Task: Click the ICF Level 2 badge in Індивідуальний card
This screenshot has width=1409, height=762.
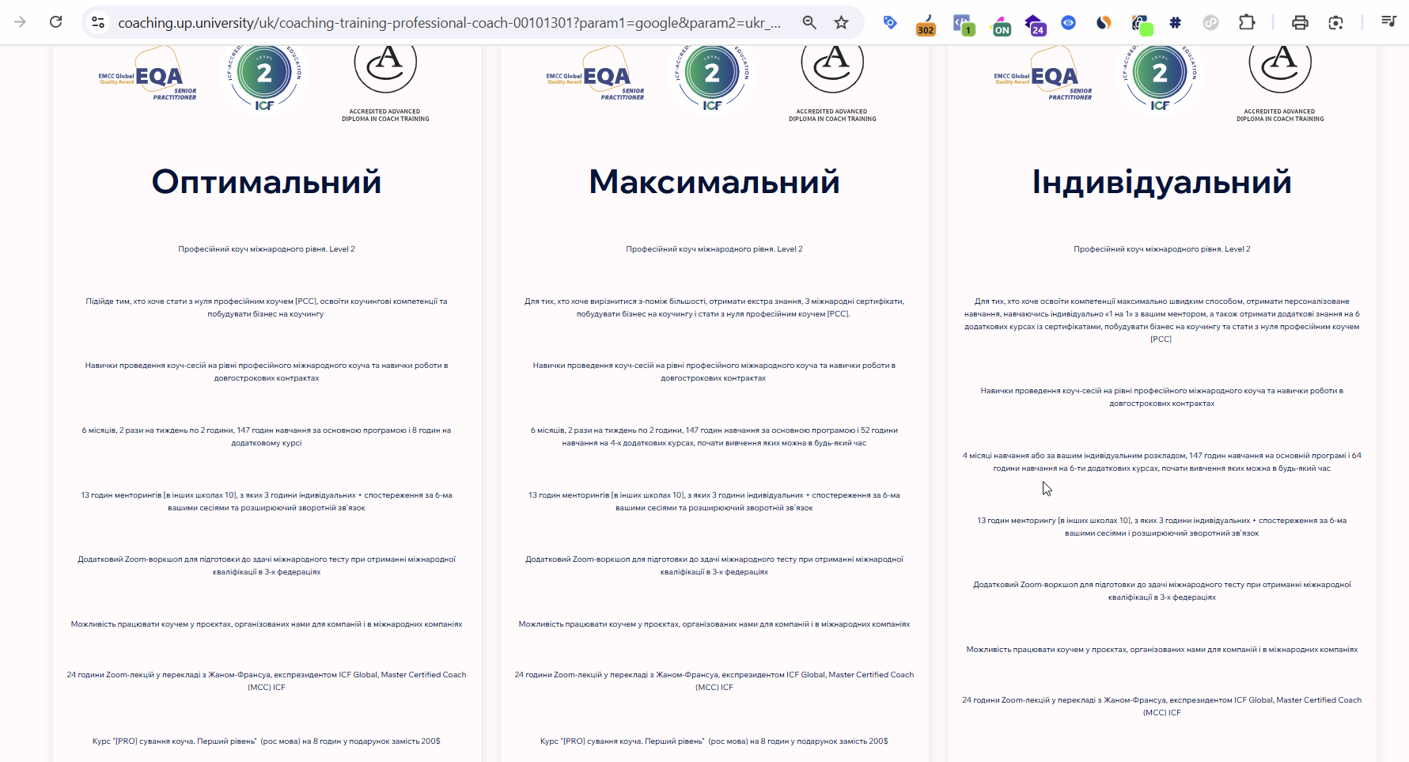Action: 1160,78
